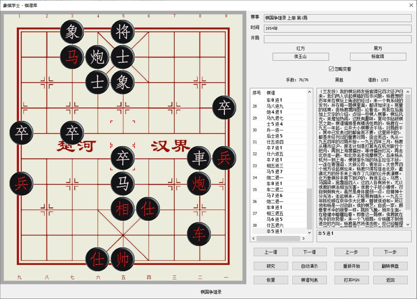Flip the board using 翻转棋盘
The width and height of the screenshot is (417, 299).
390,266
